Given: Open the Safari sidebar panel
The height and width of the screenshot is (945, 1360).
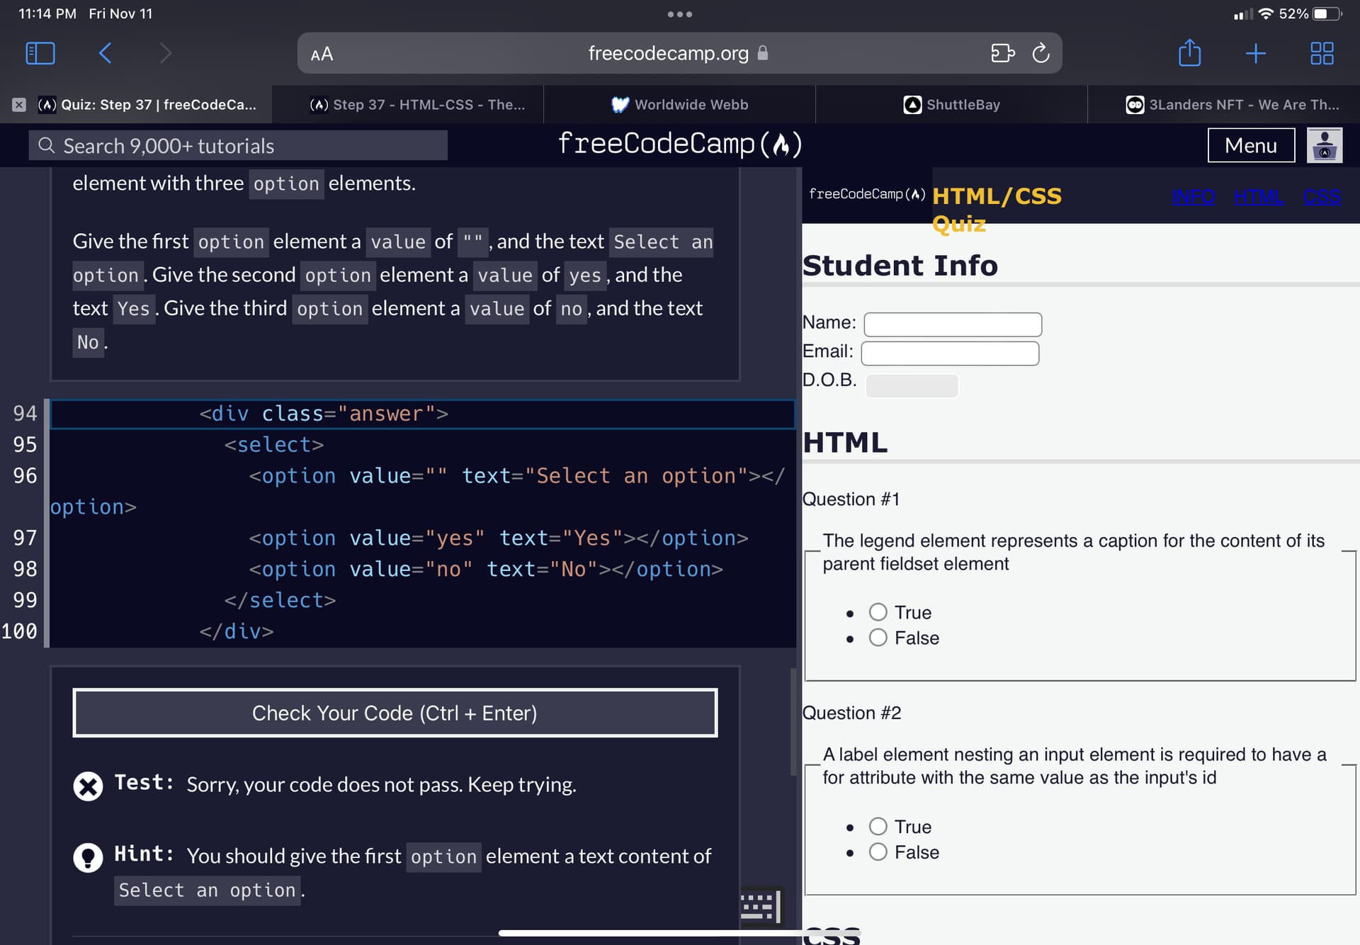Looking at the screenshot, I should [40, 53].
